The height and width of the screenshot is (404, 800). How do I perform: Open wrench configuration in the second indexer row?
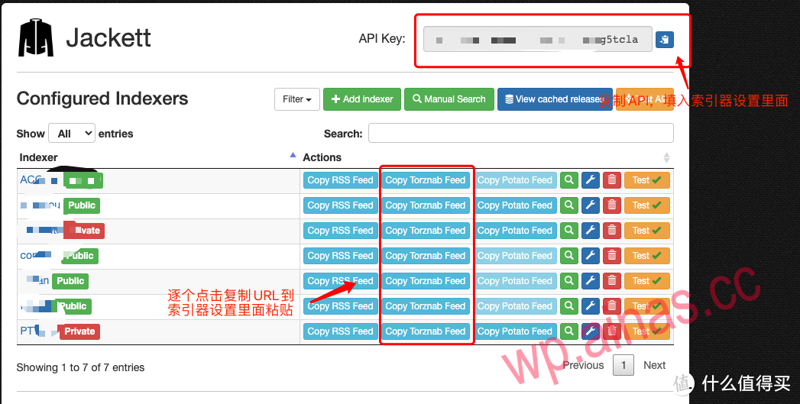pos(591,205)
